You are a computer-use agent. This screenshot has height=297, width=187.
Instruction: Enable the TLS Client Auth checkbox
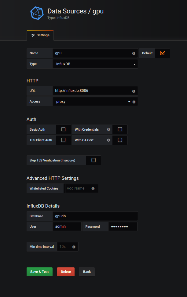tap(63, 140)
